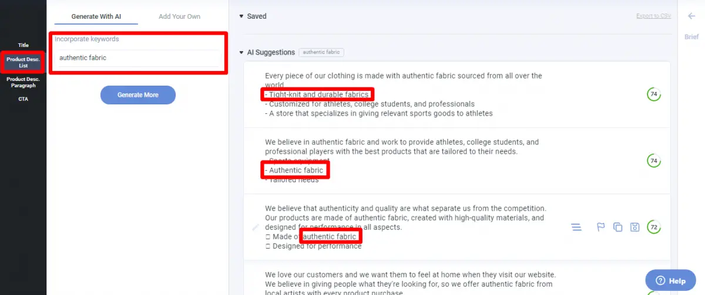Click the pencil edit icon beside the third suggestion
705x295 pixels.
[x=256, y=227]
